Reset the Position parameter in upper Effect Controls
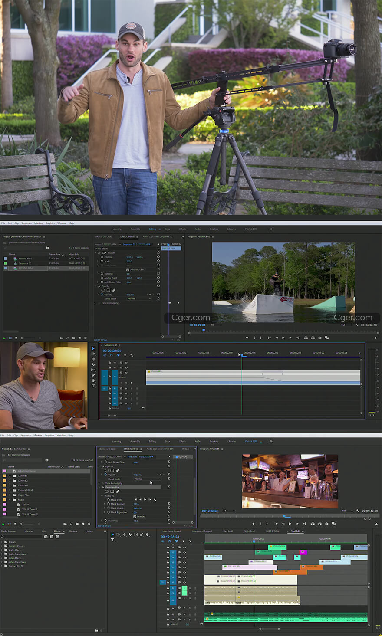Image resolution: width=382 pixels, height=636 pixels. click(158, 257)
